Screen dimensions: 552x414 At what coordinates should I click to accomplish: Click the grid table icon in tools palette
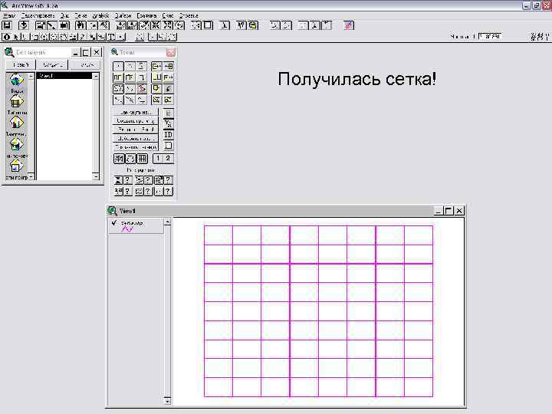(x=143, y=159)
